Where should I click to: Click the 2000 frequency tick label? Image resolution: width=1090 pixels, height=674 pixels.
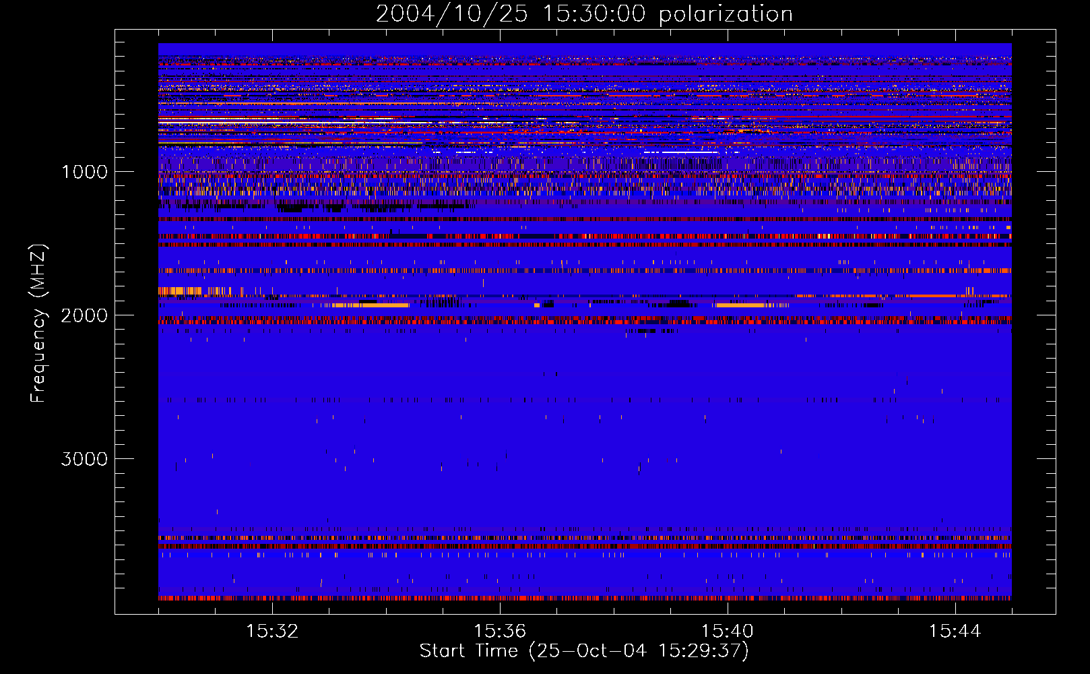tap(84, 315)
